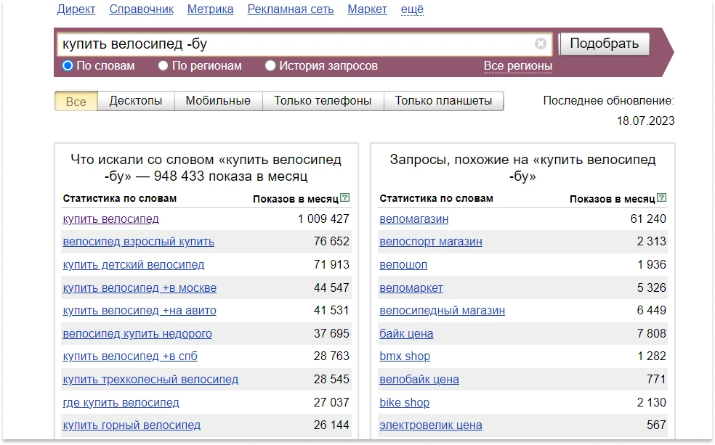This screenshot has width=715, height=445.
Task: Select the "Только планшеты" tab
Action: tap(443, 101)
